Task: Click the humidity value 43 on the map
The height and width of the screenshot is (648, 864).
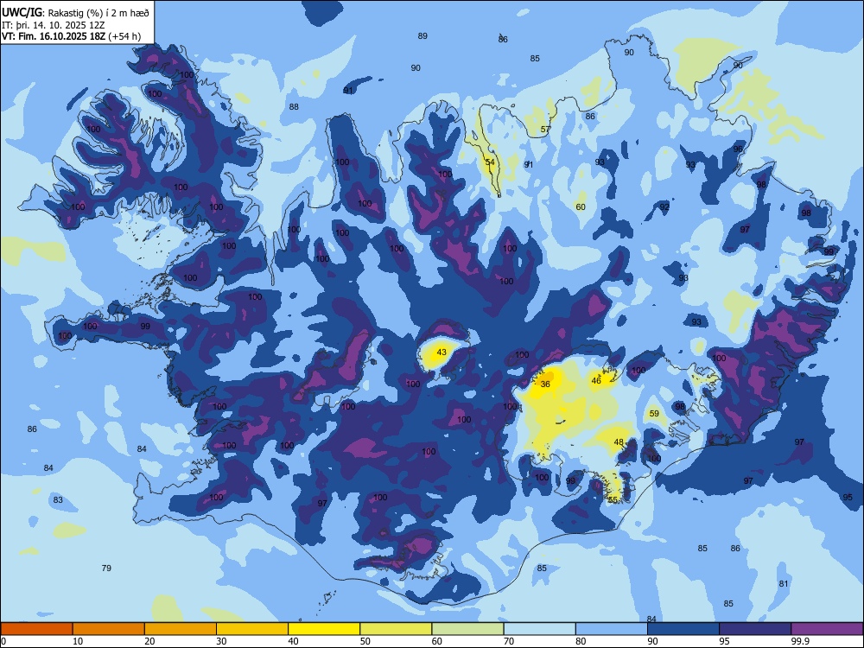Action: point(442,353)
